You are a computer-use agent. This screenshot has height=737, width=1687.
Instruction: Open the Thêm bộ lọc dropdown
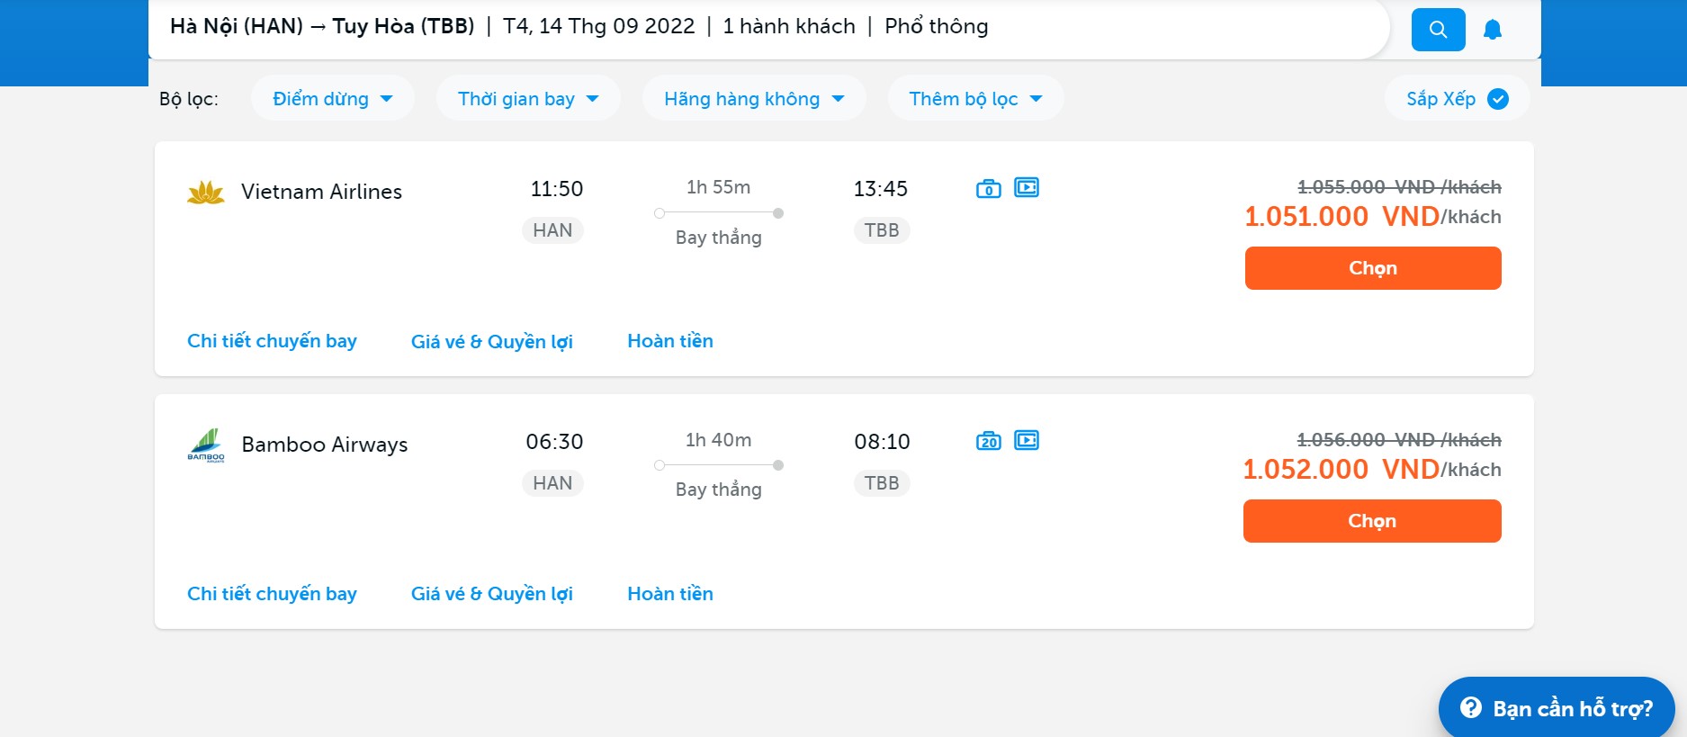tap(975, 99)
